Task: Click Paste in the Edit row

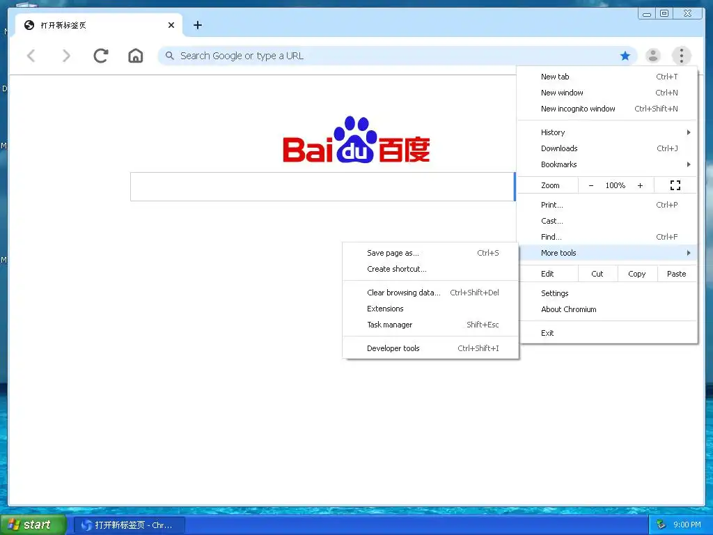Action: point(677,274)
